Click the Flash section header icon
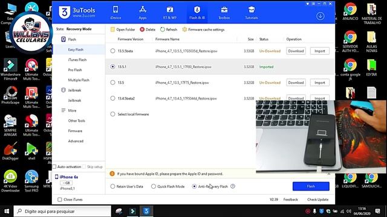 point(63,39)
